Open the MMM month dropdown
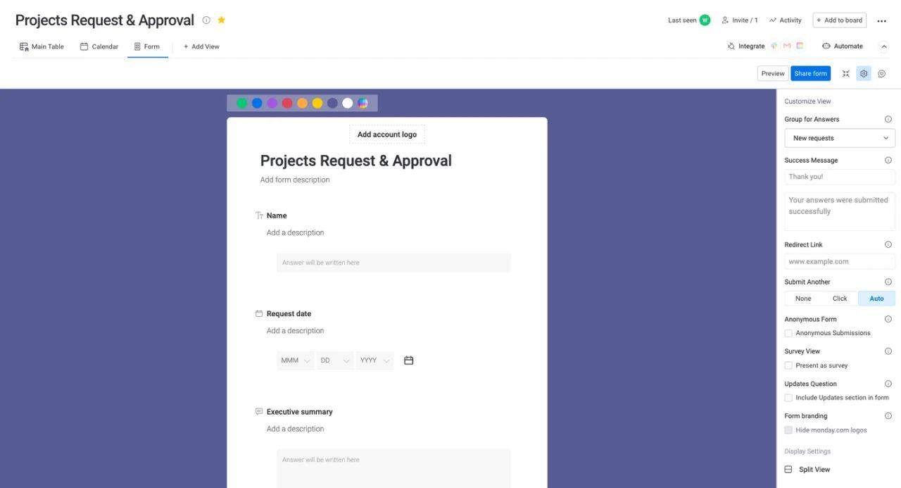 coord(296,361)
